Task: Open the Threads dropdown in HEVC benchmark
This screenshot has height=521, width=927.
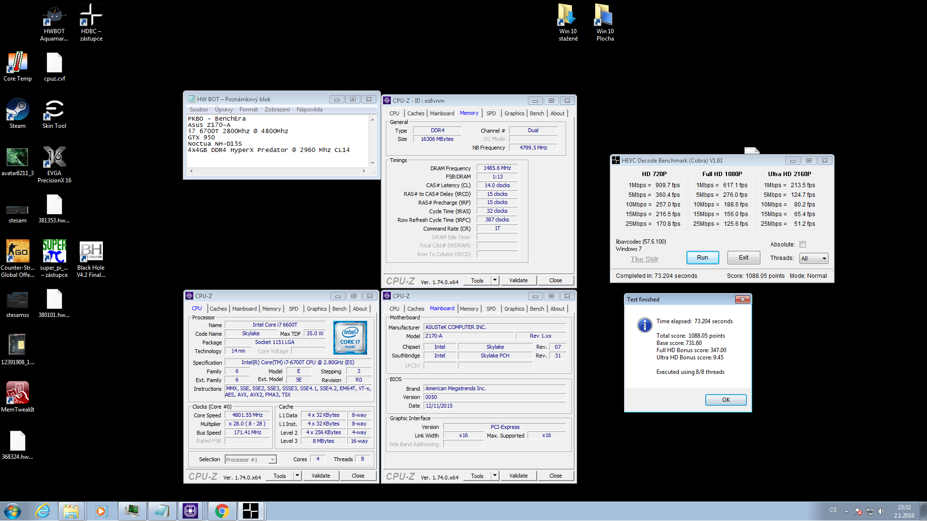Action: pyautogui.click(x=814, y=259)
